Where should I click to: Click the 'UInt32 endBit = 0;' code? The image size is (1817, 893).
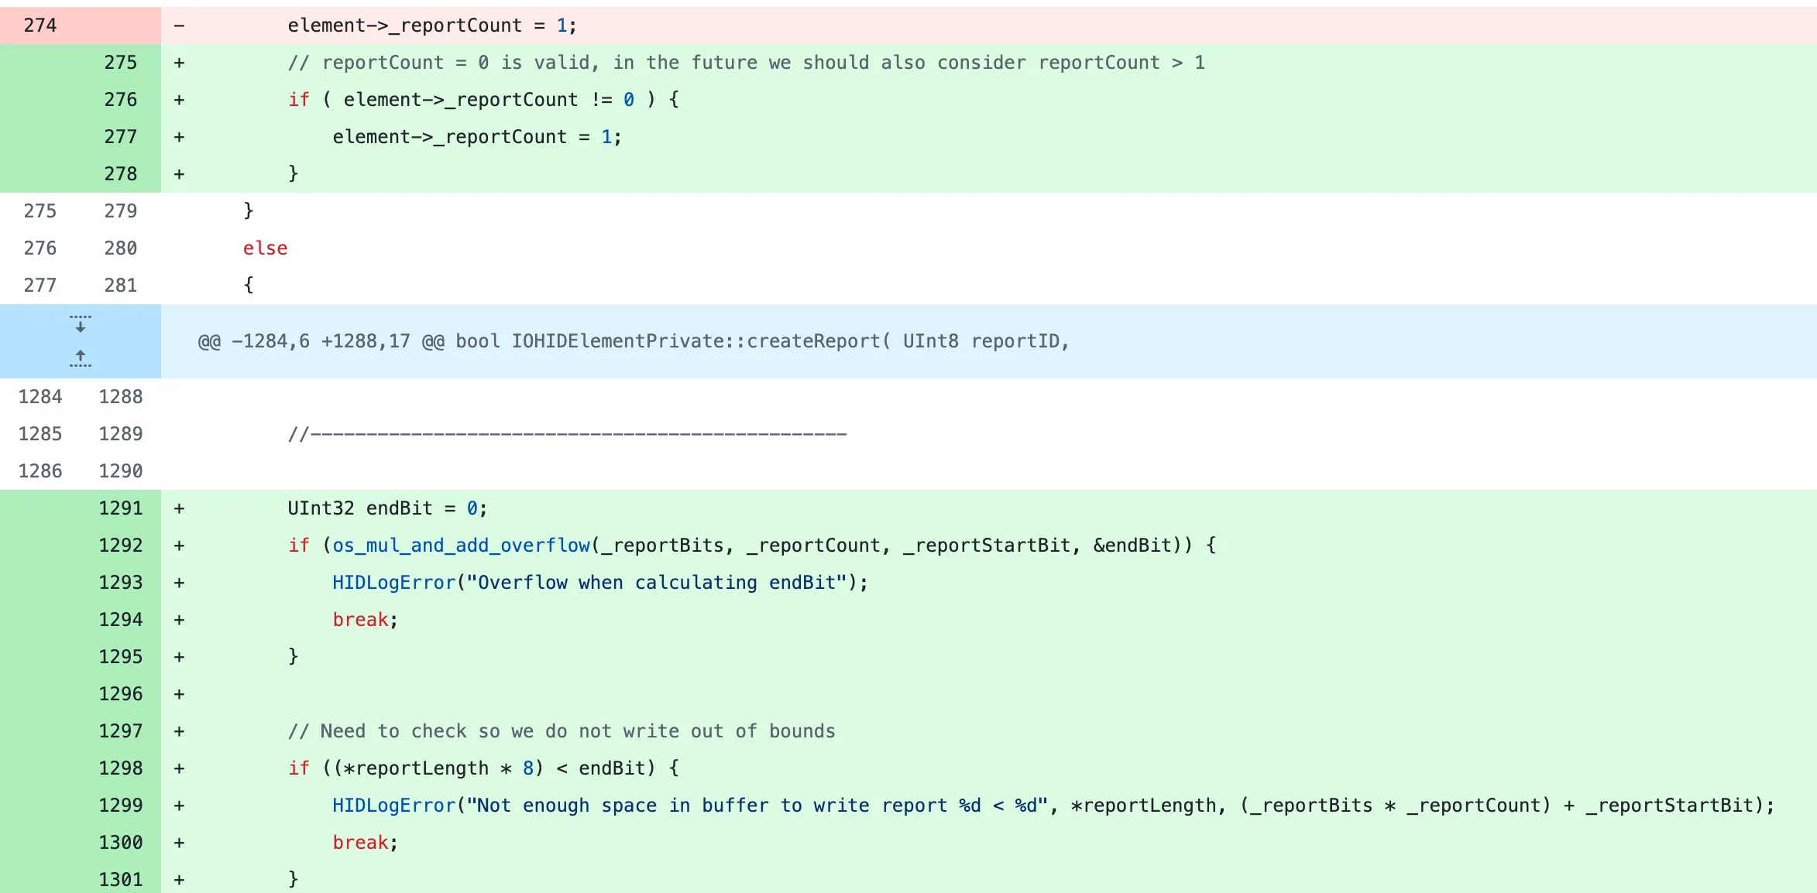387,508
